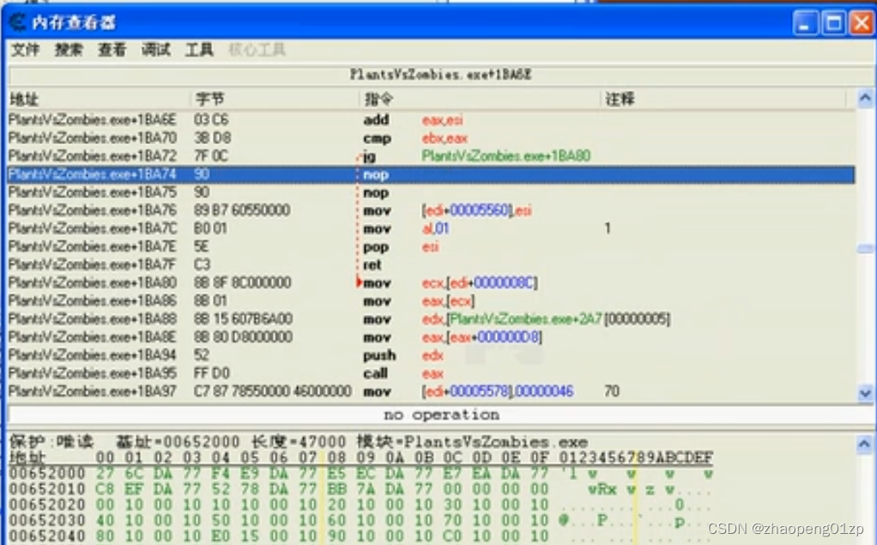Click byte C8 at address 00652010
Viewport: 877px width, 545px height.
pyautogui.click(x=105, y=489)
